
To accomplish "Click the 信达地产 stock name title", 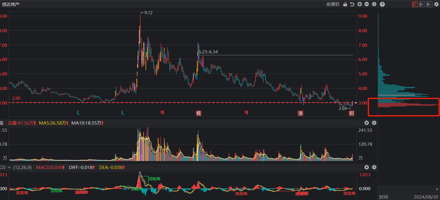I will pyautogui.click(x=11, y=4).
